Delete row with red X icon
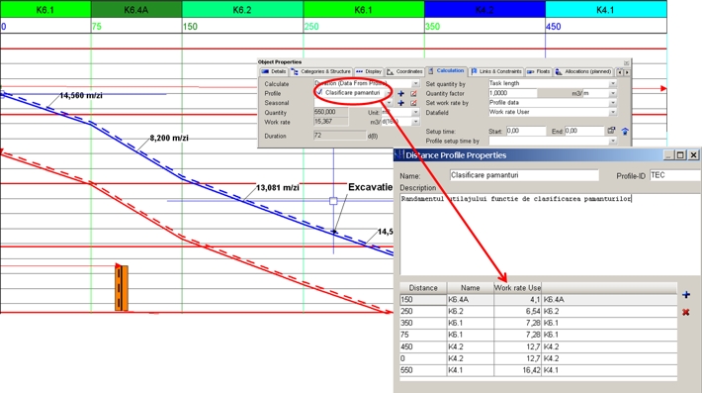Screen dimensions: 702x393 686,312
